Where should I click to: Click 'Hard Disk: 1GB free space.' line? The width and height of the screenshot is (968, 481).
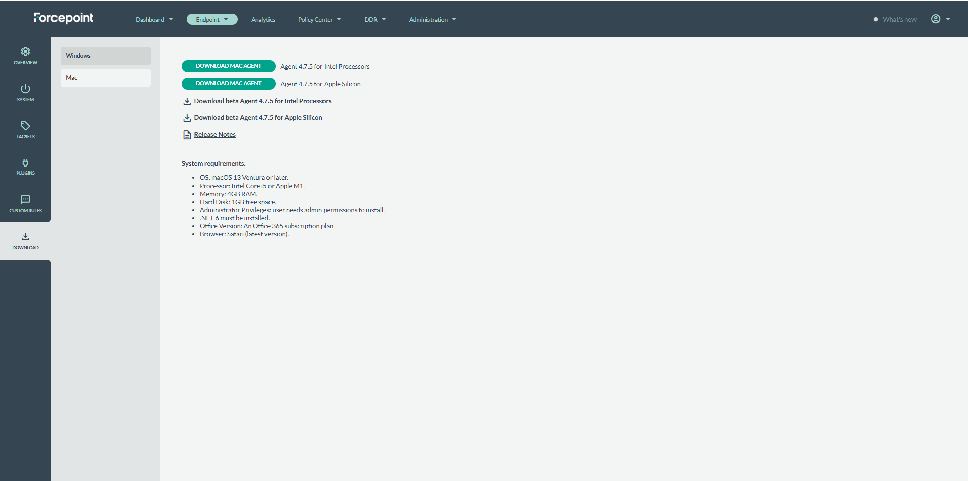[x=238, y=202]
